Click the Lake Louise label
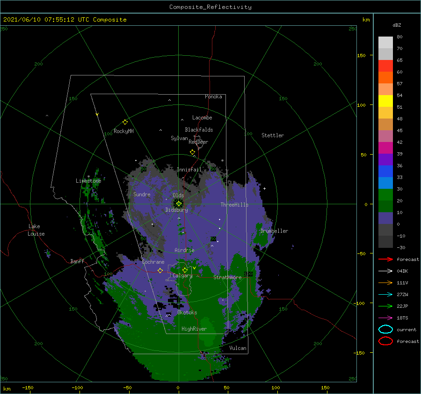This screenshot has width=421, height=394. (36, 230)
